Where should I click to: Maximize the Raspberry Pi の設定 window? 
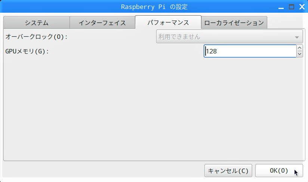pyautogui.click(x=292, y=7)
